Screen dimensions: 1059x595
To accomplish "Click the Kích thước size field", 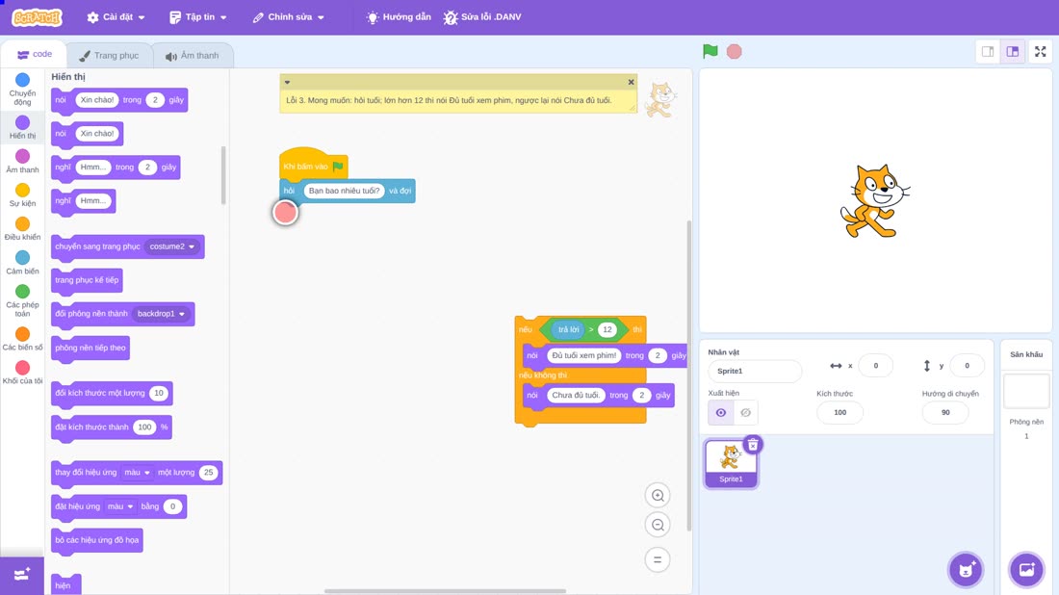I will 839,413.
